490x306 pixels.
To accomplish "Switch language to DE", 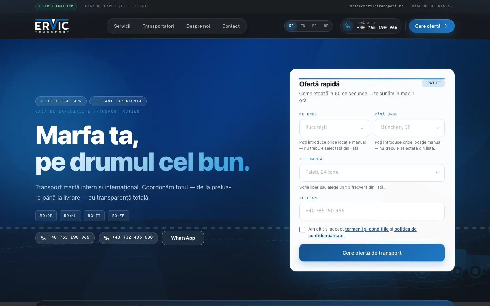I will pyautogui.click(x=326, y=26).
